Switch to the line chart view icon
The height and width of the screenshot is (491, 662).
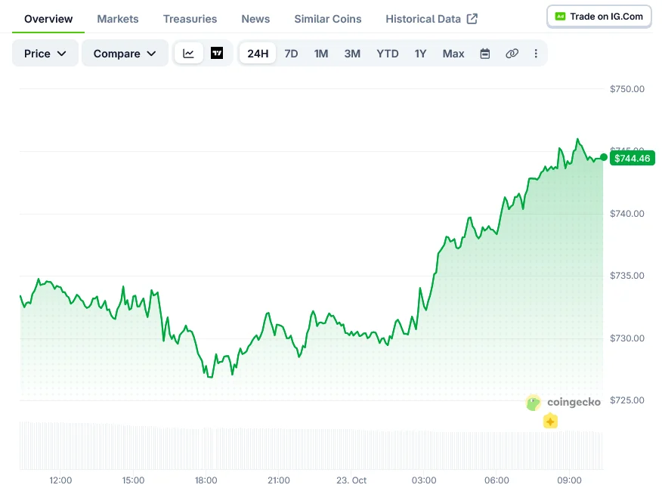click(x=188, y=54)
